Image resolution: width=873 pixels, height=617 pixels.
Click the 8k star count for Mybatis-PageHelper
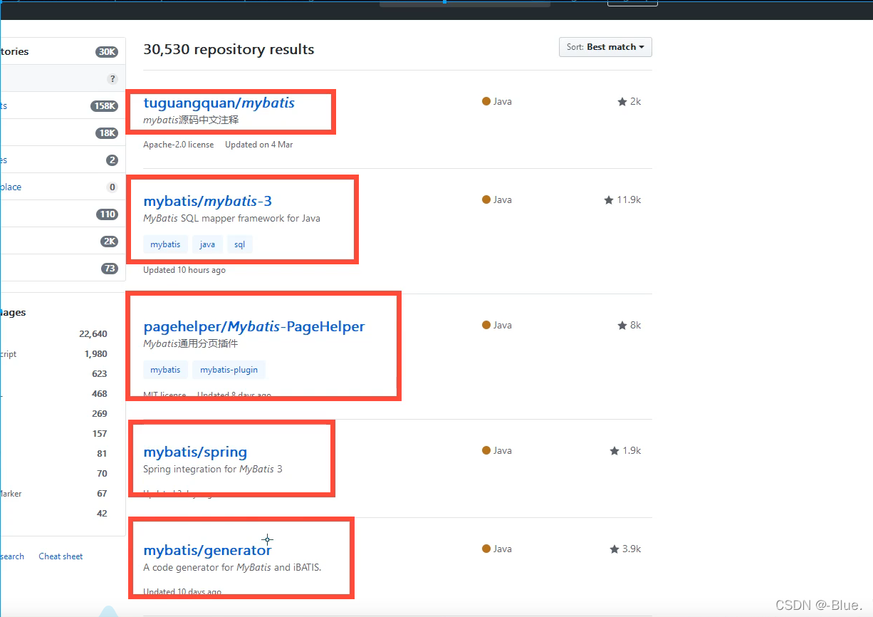click(629, 325)
